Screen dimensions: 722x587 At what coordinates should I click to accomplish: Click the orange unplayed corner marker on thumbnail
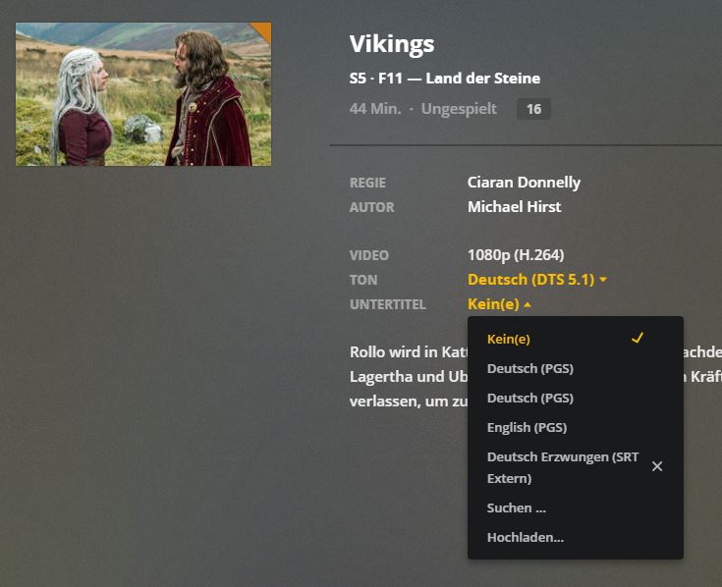pos(262,30)
